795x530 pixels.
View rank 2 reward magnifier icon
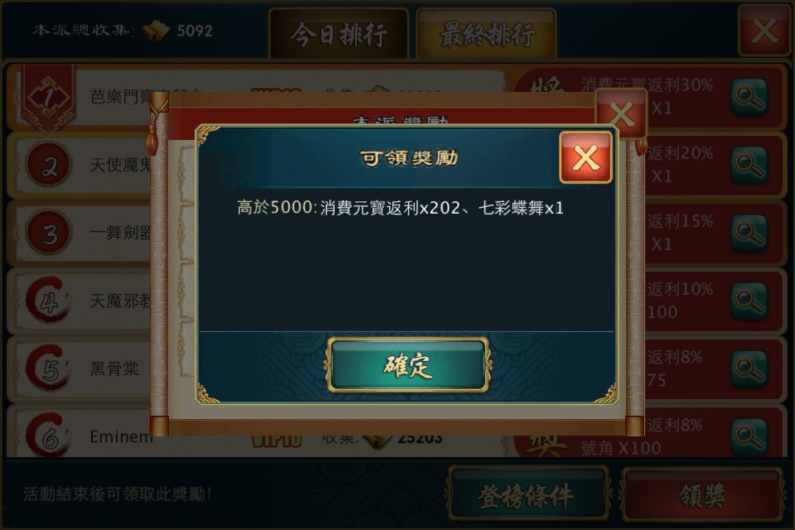click(749, 165)
